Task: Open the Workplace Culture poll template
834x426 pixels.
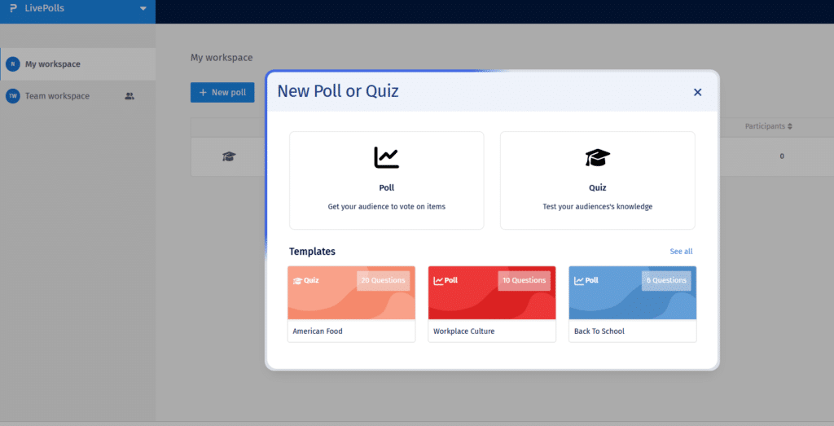Action: coord(492,304)
